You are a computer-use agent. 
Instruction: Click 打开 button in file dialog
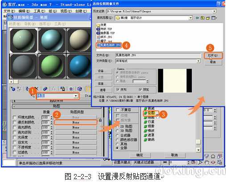click(213, 56)
